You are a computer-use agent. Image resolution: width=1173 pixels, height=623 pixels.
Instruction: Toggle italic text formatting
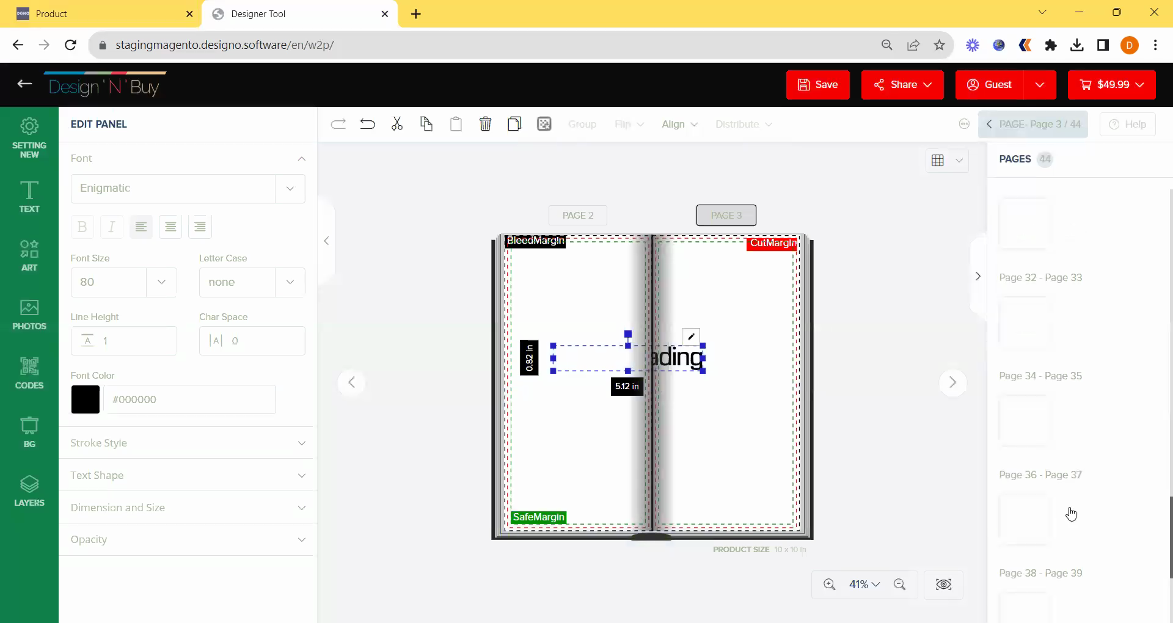(112, 227)
